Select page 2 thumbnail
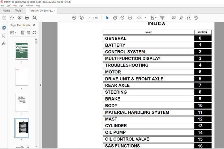This screenshot has height=149, width=224. click(21, 76)
